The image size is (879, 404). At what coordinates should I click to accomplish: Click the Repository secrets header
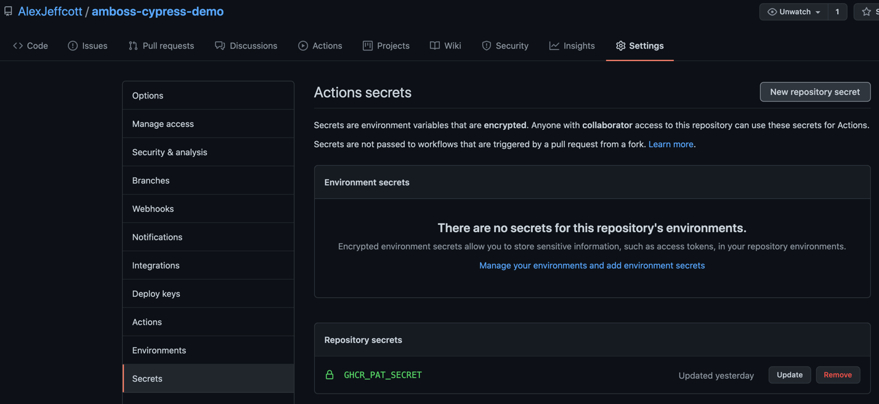coord(363,340)
